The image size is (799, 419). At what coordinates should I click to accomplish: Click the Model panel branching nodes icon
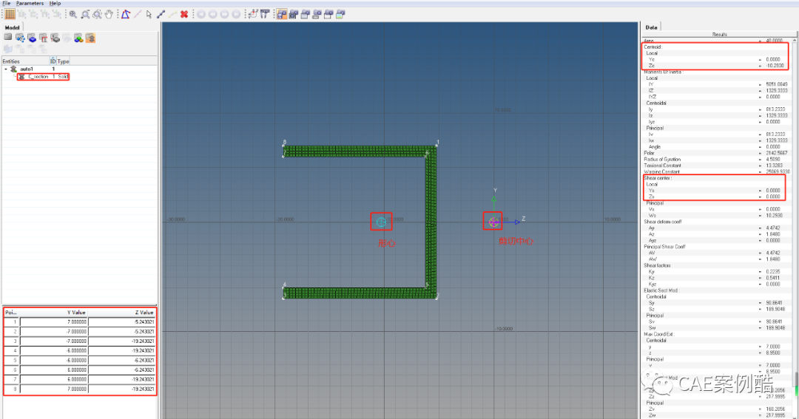point(20,38)
